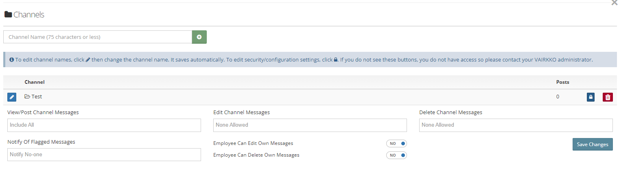Click the Channels folder icon in the heading
The image size is (619, 170).
coord(8,15)
